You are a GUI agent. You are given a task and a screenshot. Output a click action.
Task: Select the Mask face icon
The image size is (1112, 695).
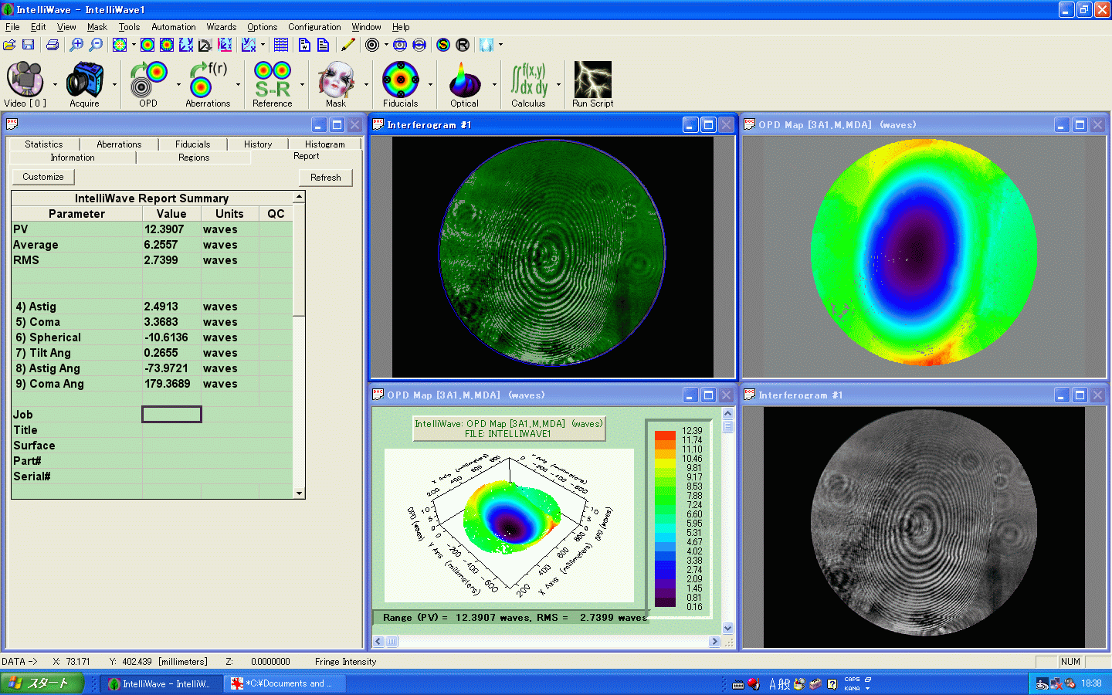[x=336, y=80]
